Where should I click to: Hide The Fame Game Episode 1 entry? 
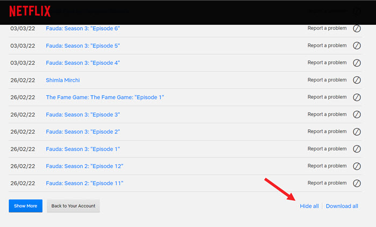tap(357, 97)
